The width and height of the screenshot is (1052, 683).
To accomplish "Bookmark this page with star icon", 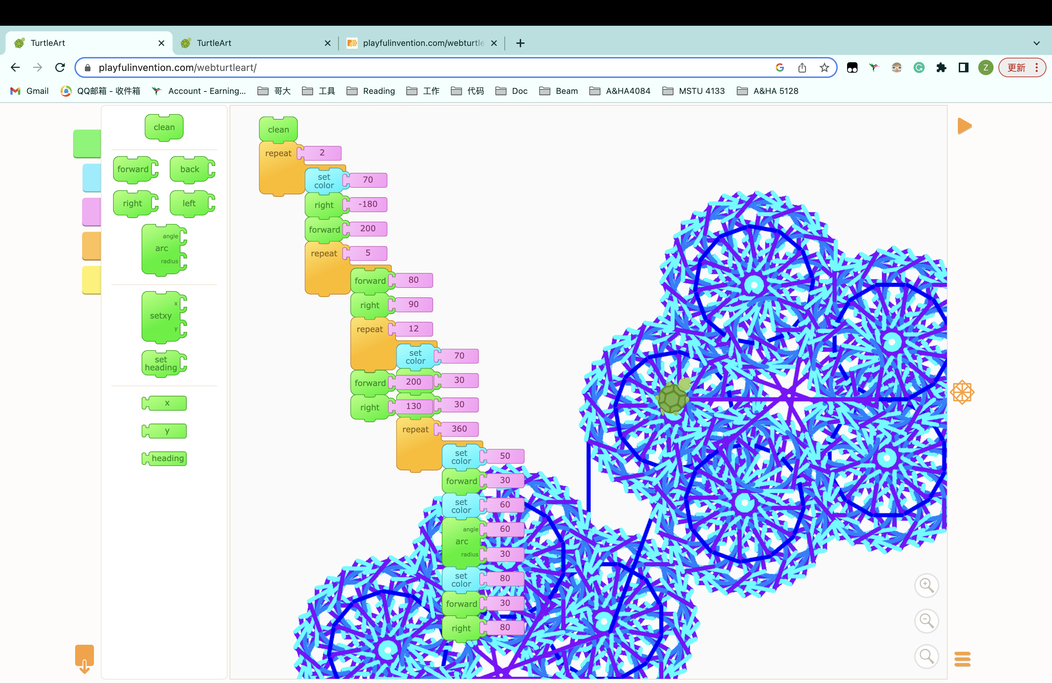I will (x=824, y=67).
